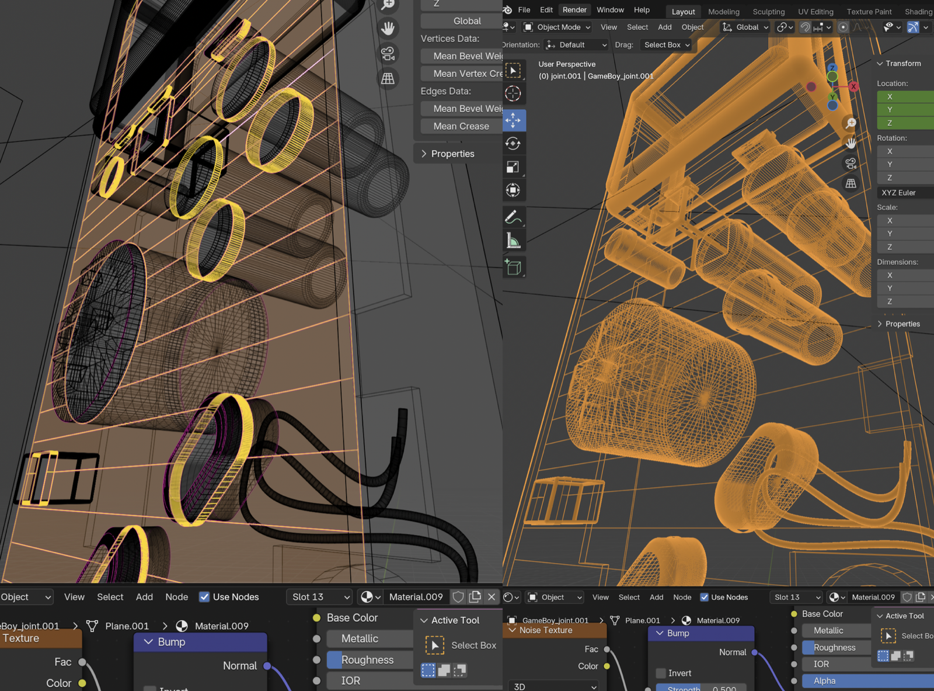Click the pan hand icon in right window viewport
This screenshot has width=934, height=691.
tap(851, 143)
